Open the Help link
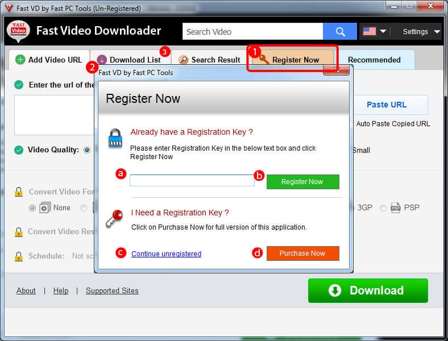 [x=61, y=291]
